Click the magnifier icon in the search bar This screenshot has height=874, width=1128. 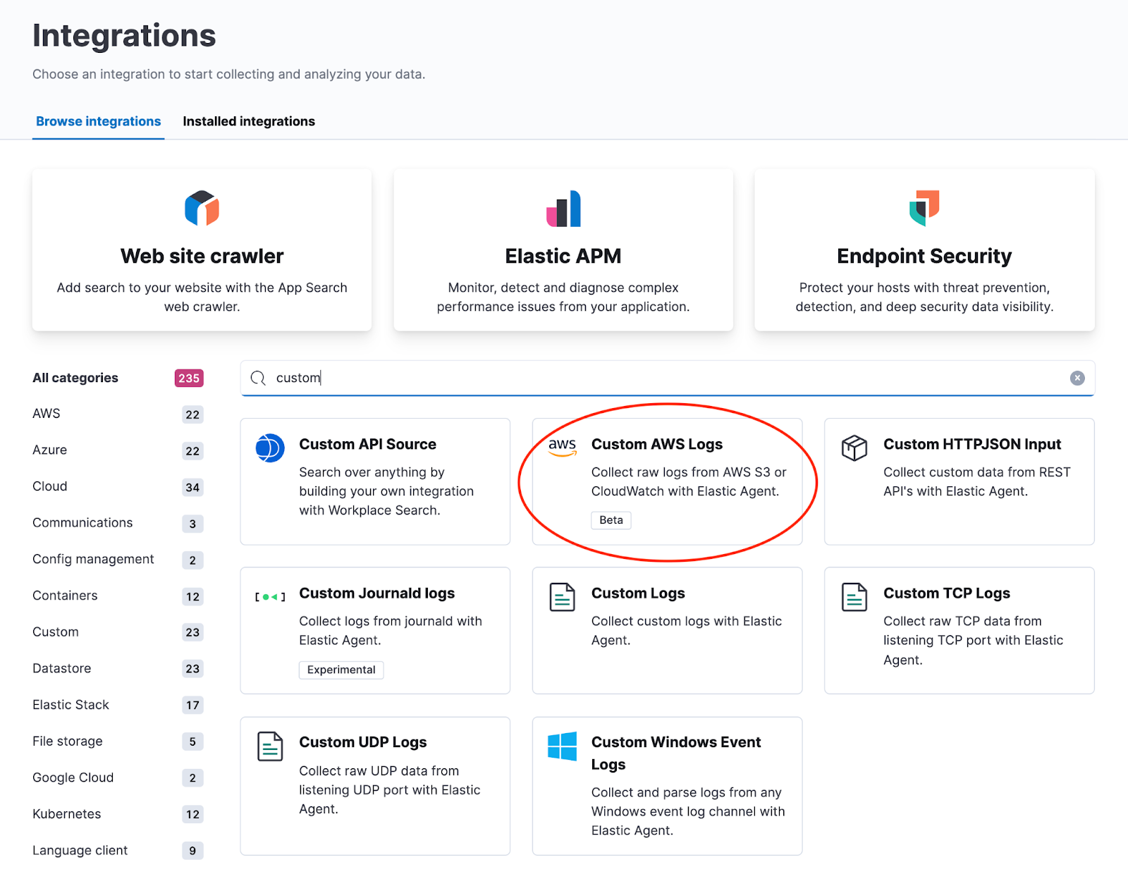point(258,378)
